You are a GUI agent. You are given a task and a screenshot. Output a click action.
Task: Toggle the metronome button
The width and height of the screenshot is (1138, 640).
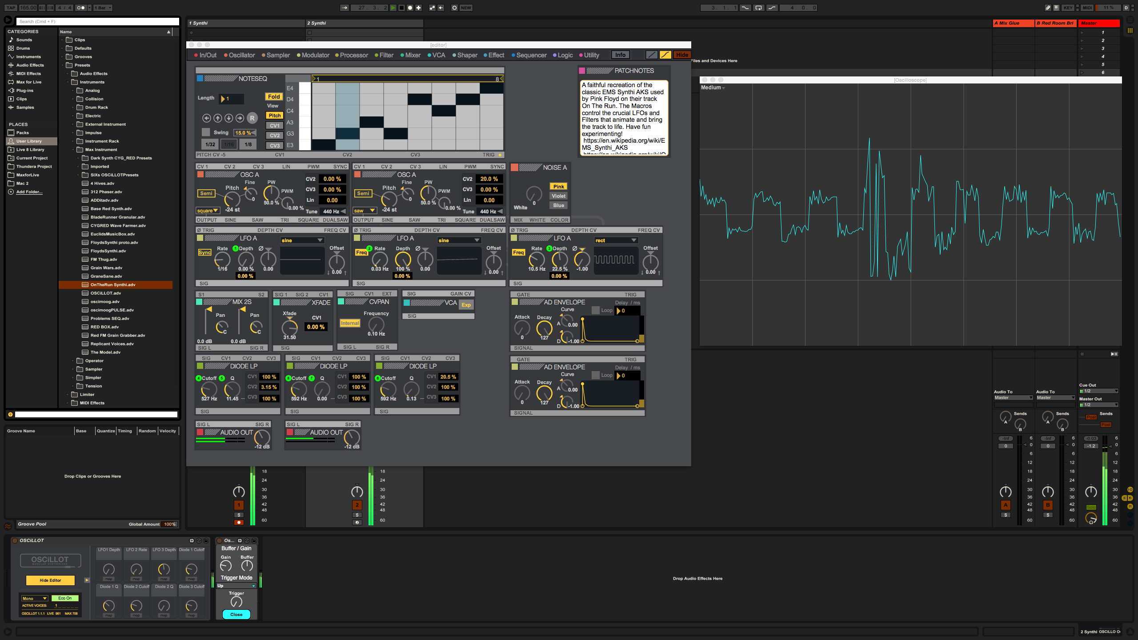(x=80, y=8)
